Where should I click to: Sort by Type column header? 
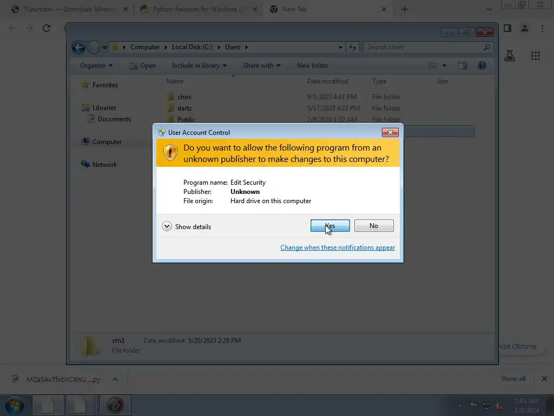pyautogui.click(x=379, y=81)
